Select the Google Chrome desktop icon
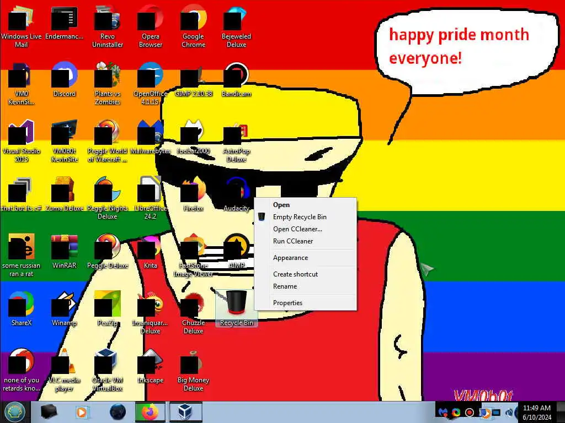The height and width of the screenshot is (423, 565). pyautogui.click(x=194, y=26)
